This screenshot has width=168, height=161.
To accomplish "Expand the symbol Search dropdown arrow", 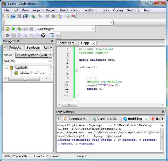I will 50,61.
